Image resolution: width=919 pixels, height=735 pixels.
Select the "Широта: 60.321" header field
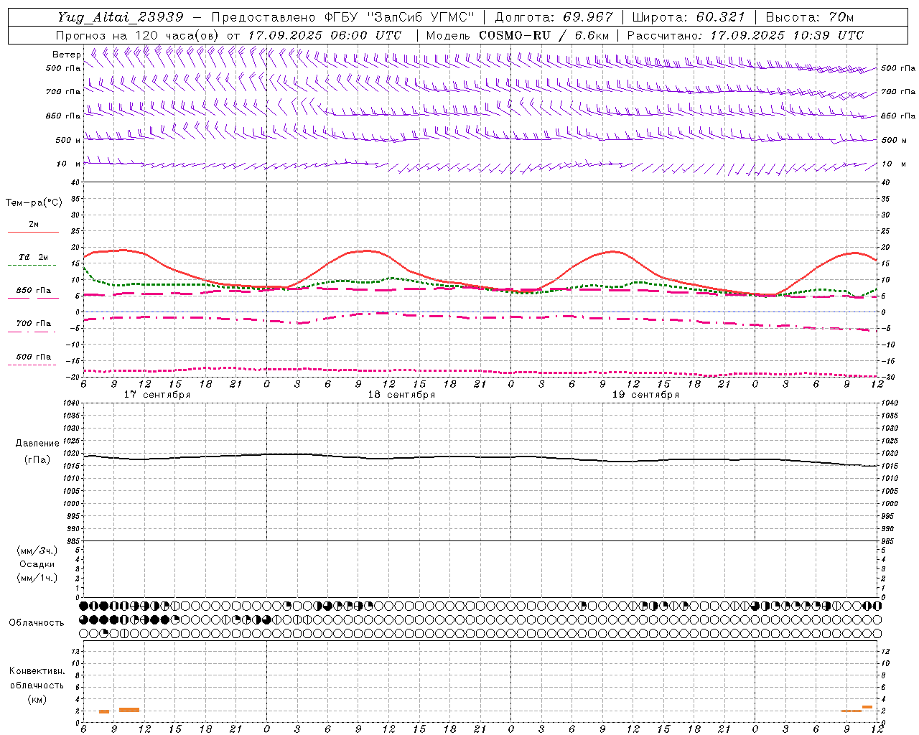click(689, 17)
